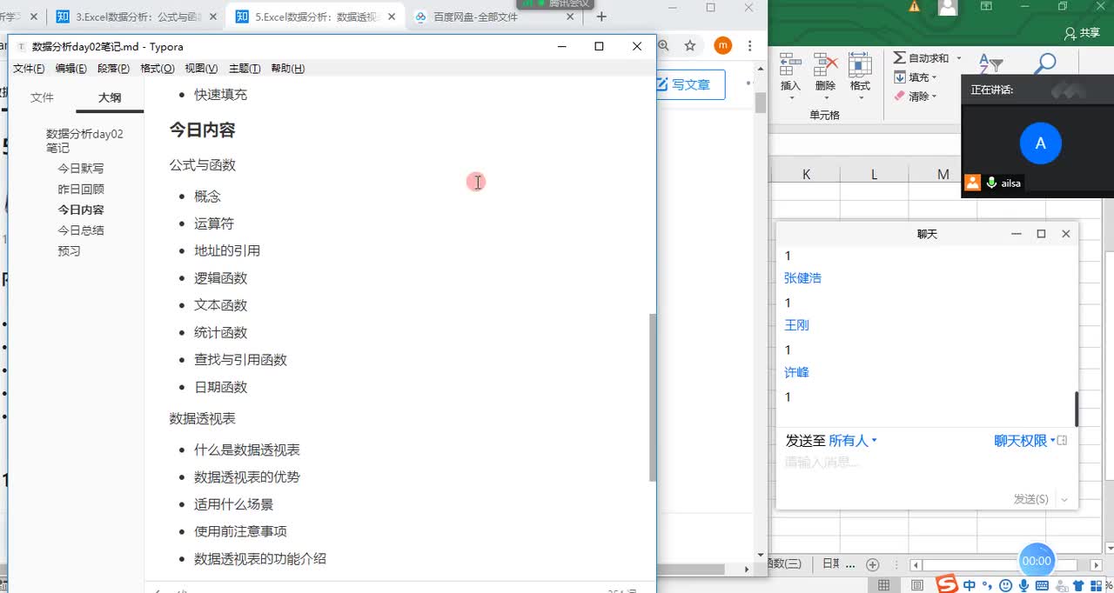The image size is (1114, 593).
Task: Select column K header in Excel
Action: point(806,175)
